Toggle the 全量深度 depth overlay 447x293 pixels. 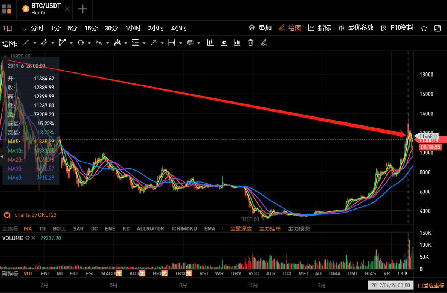241,228
